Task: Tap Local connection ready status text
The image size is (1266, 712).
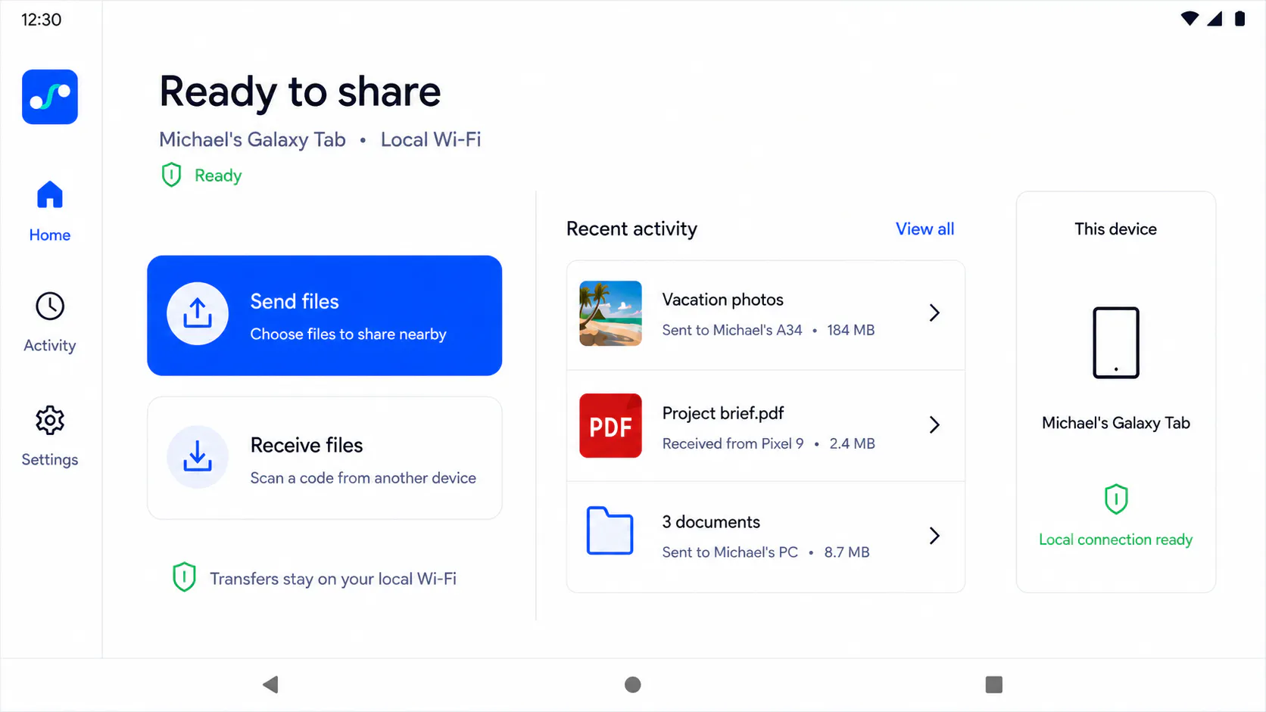Action: [x=1116, y=539]
